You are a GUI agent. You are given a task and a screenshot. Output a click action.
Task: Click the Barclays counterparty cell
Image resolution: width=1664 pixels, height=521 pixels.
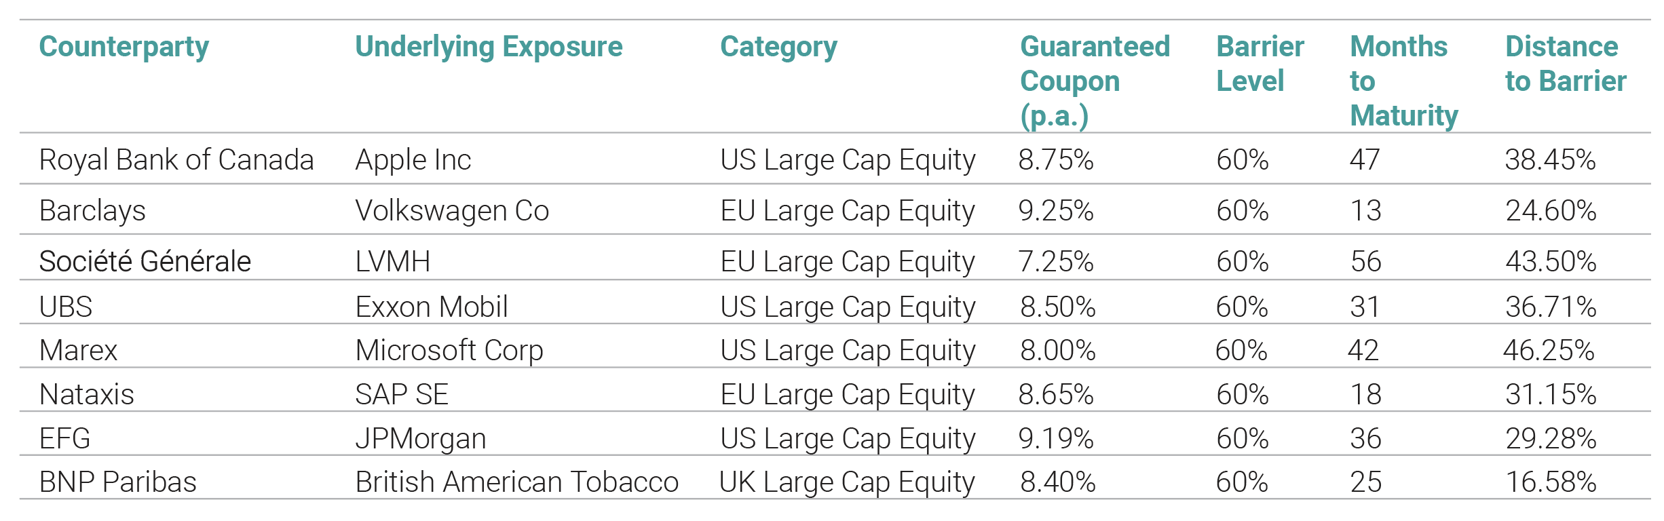92,211
